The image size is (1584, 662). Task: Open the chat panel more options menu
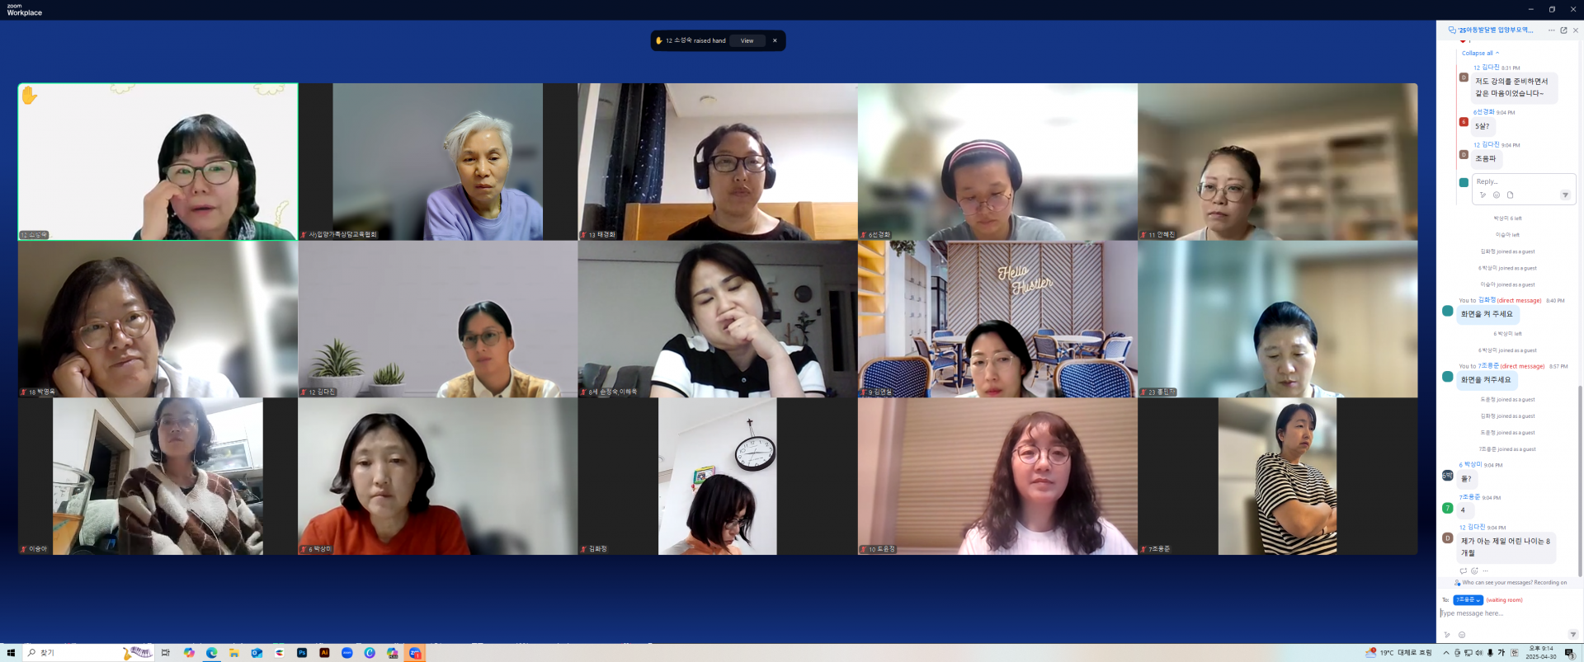pos(1551,31)
